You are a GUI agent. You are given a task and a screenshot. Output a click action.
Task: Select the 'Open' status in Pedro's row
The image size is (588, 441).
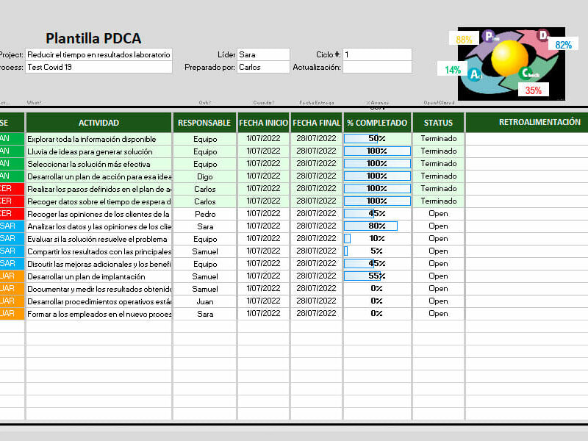pyautogui.click(x=438, y=213)
